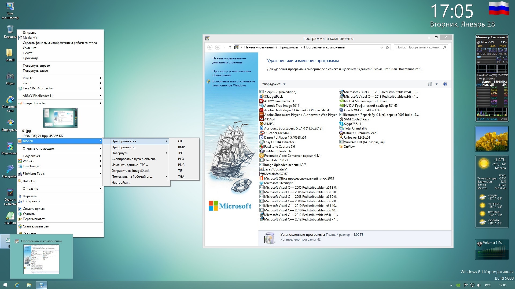Select Oracle VM VirtualBox 4.3.6 entry
This screenshot has width=515, height=289.
362,110
